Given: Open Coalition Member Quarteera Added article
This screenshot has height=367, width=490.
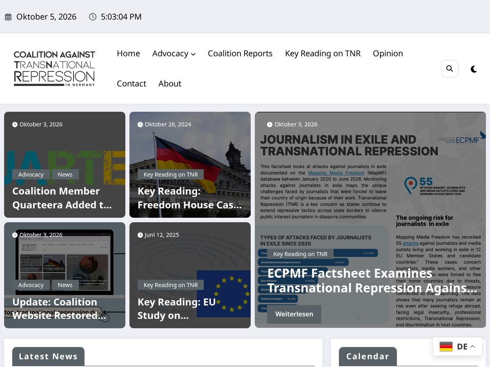Looking at the screenshot, I should pyautogui.click(x=62, y=198).
